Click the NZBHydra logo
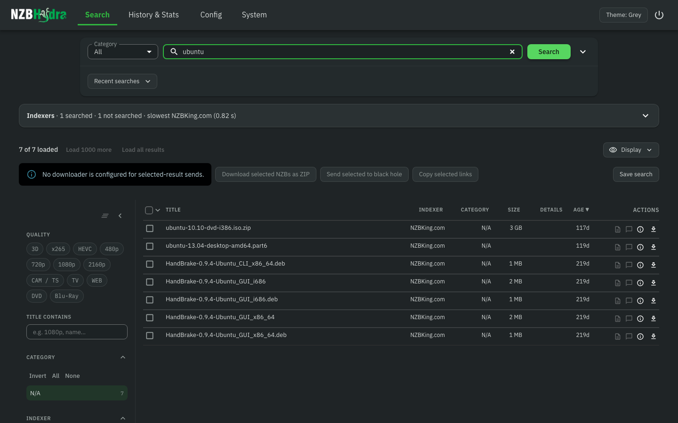Screen dimensions: 678x423 click(39, 15)
